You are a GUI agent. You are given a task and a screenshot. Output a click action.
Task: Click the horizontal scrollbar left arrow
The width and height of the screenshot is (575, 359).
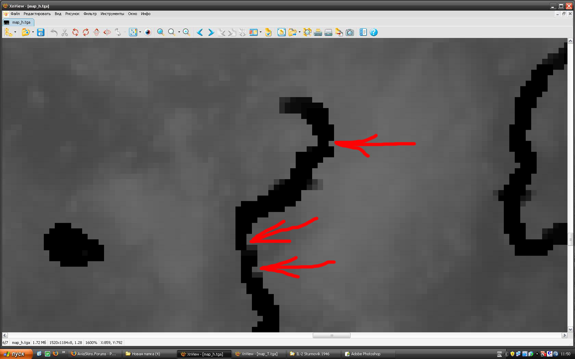tap(5, 335)
